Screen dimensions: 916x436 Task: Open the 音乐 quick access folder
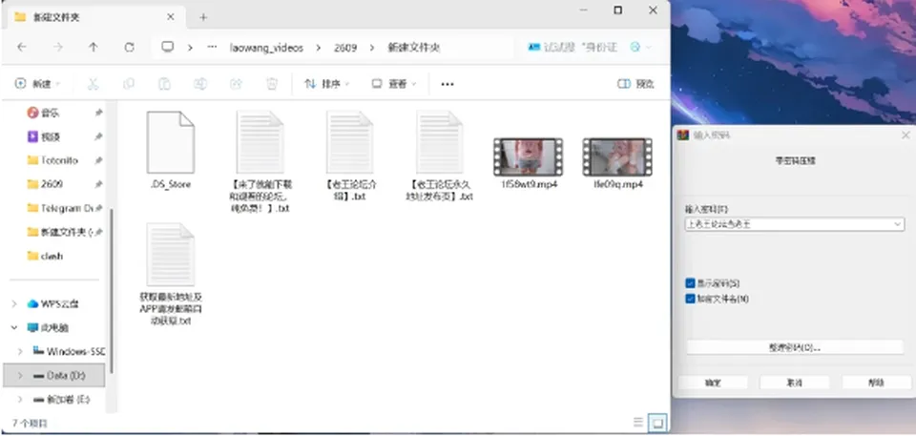coord(51,113)
